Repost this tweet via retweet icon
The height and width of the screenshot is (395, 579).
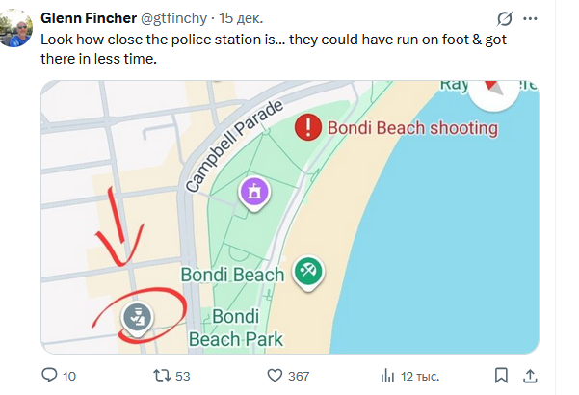(x=160, y=375)
